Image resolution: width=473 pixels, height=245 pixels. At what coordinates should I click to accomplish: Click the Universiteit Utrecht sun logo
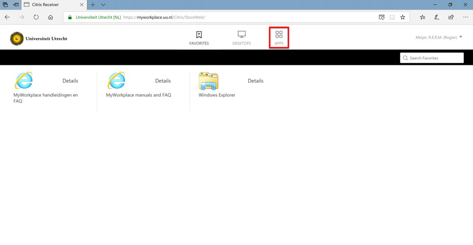(17, 38)
